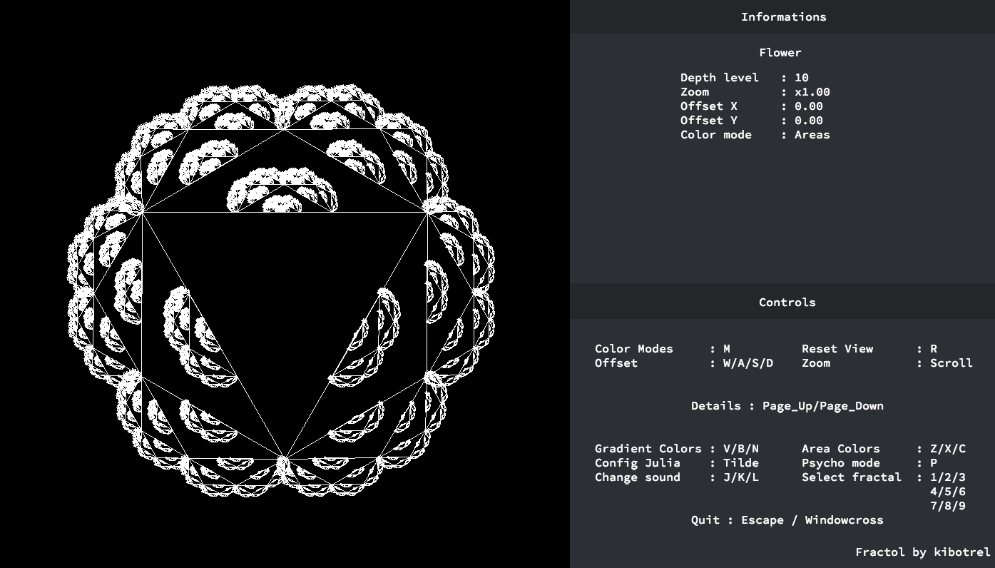Viewport: 995px width, 568px height.
Task: Click the Color mode label
Action: tap(715, 134)
